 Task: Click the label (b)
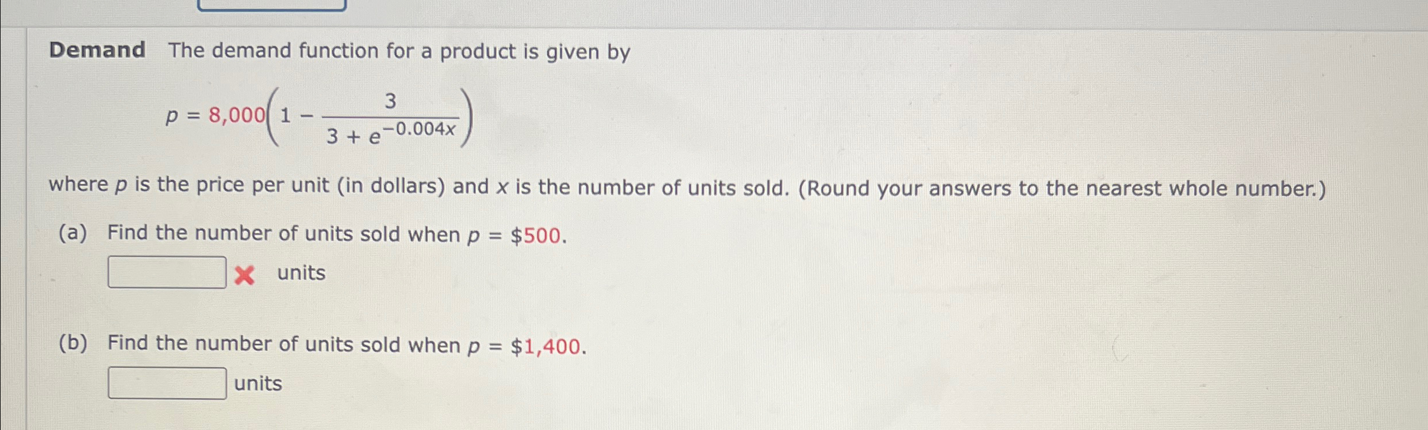pos(73,343)
